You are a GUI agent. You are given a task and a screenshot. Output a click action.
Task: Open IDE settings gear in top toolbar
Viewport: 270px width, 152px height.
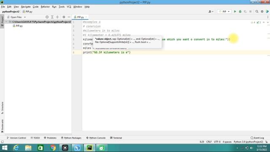(262, 11)
